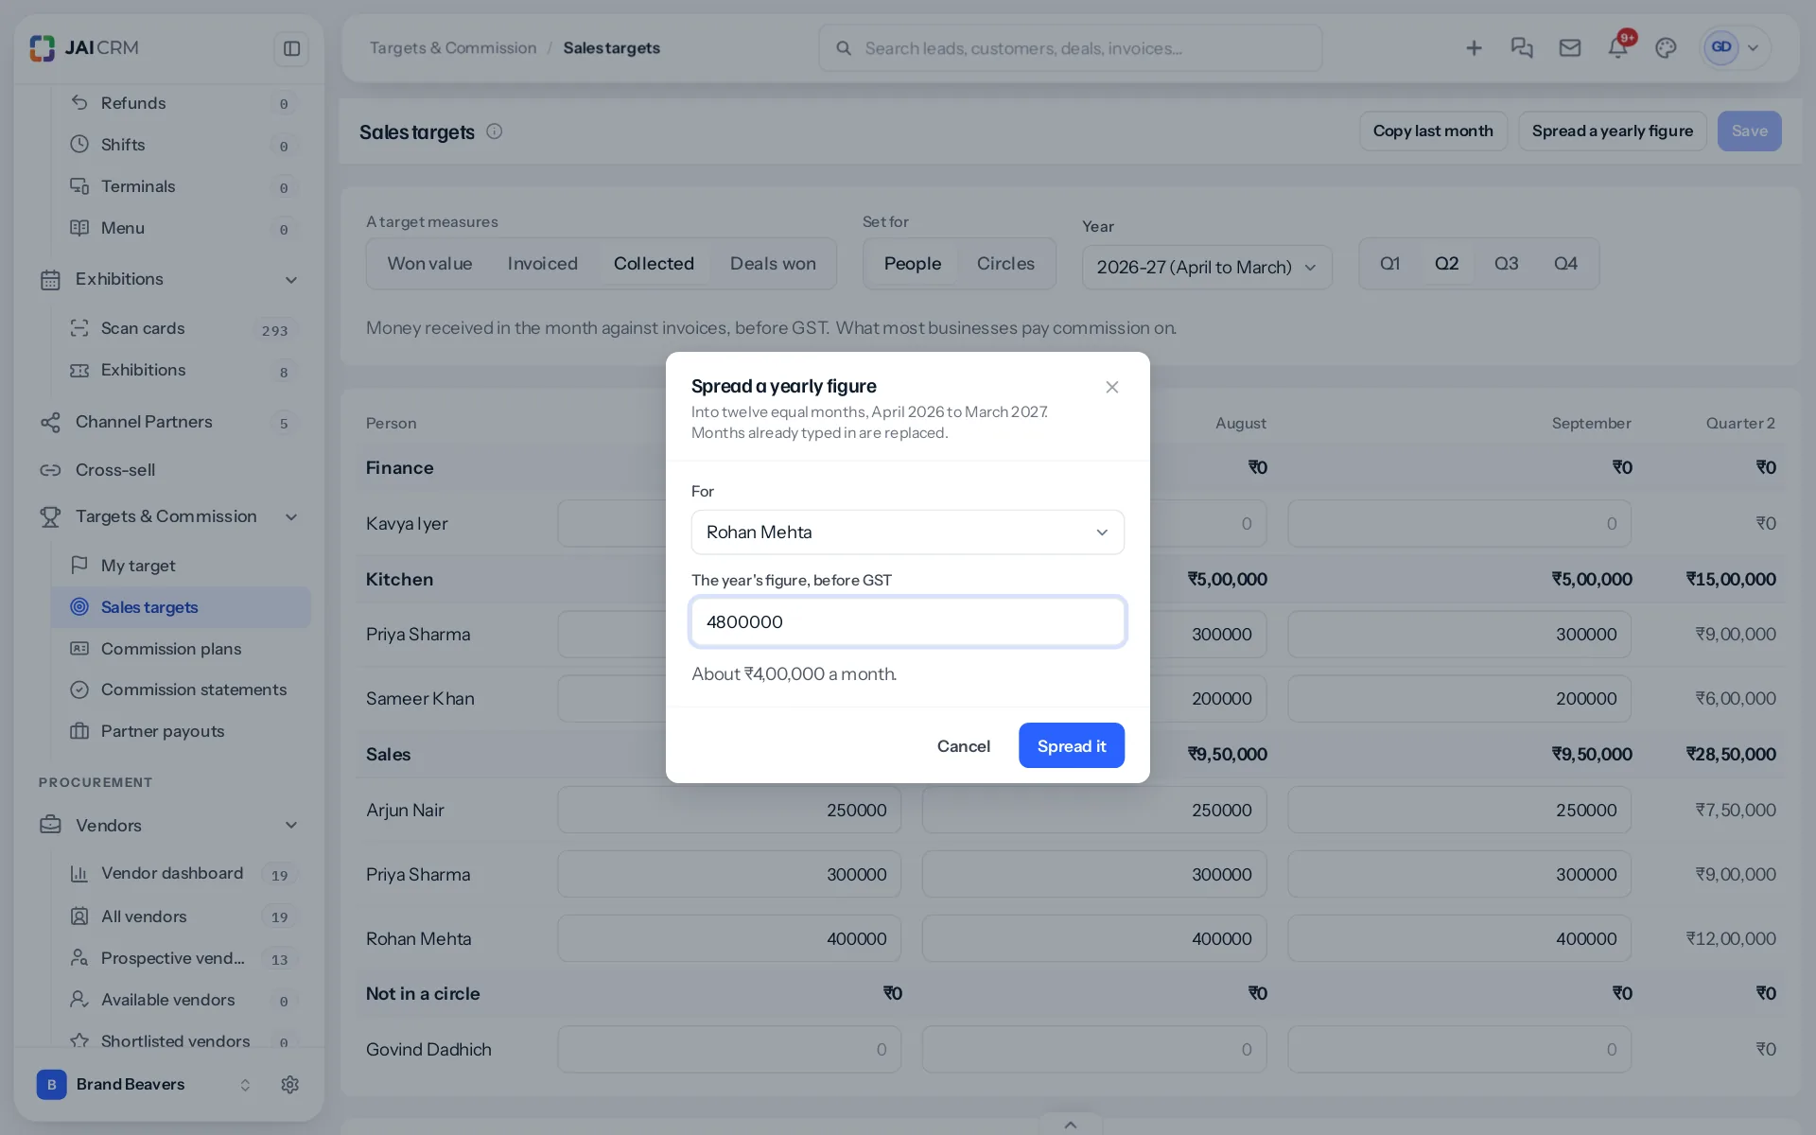This screenshot has height=1135, width=1816.
Task: Select the Q2 tab
Action: click(x=1446, y=264)
